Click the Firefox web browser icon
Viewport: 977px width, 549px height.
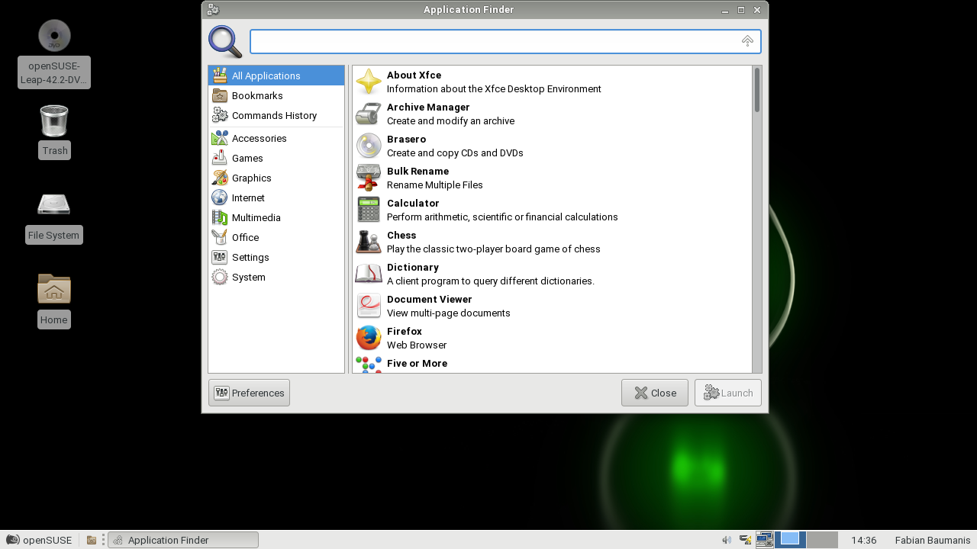(369, 338)
